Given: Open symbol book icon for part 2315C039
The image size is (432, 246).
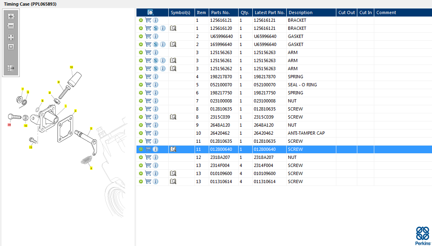Looking at the screenshot, I should tap(173, 117).
